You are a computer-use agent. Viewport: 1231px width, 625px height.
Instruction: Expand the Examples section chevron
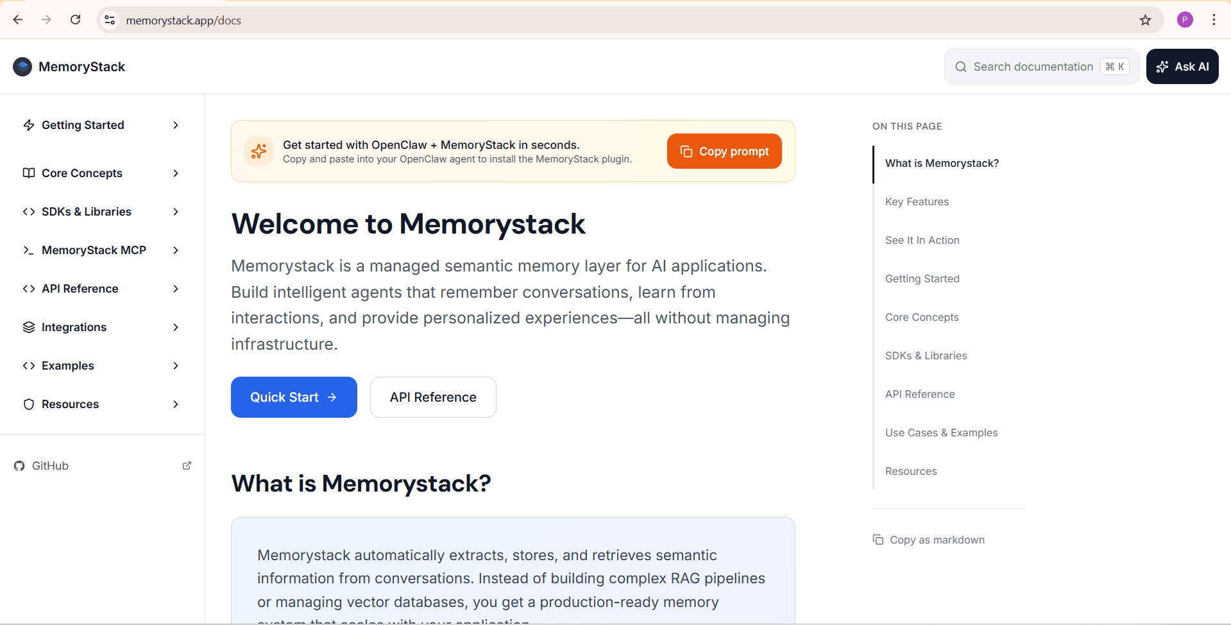176,366
